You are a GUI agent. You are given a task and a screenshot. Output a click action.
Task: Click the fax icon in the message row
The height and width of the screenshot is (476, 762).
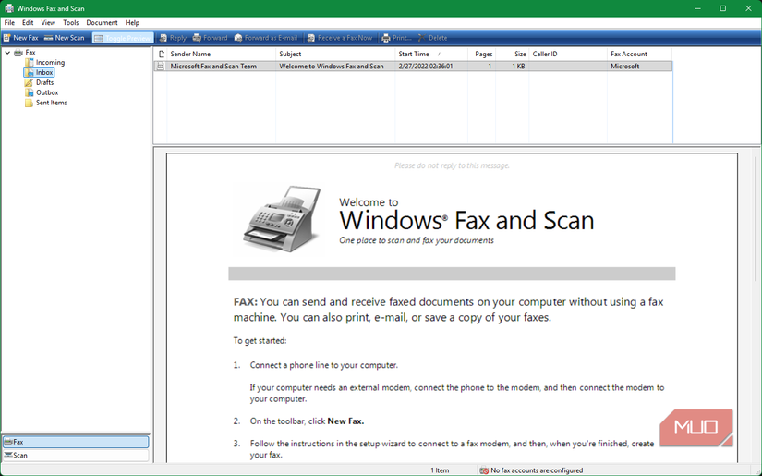tap(161, 67)
